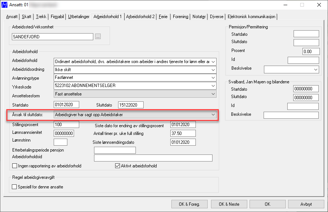
Task: Minimize the Ansatt window
Action: 285,5
